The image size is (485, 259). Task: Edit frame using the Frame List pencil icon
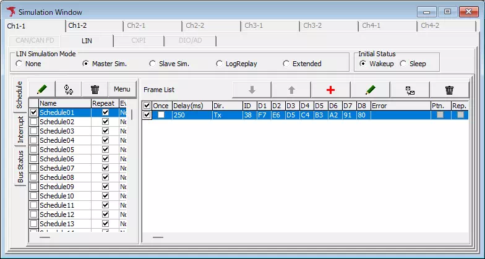point(370,90)
